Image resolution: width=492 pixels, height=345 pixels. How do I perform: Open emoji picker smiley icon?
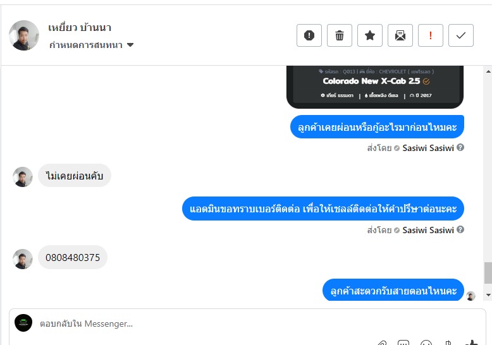(x=426, y=342)
